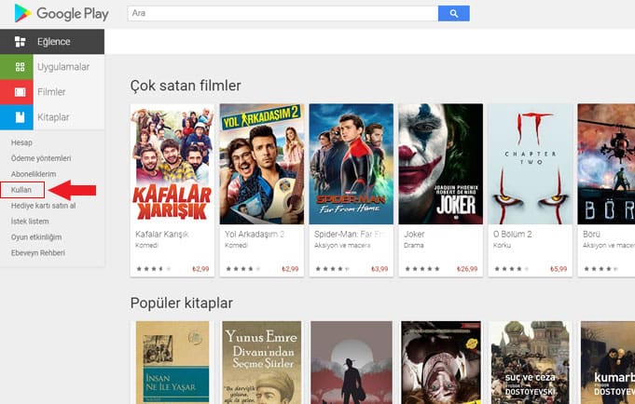This screenshot has width=635, height=404.
Task: Click the Çok satan filmler heading
Action: click(x=186, y=86)
